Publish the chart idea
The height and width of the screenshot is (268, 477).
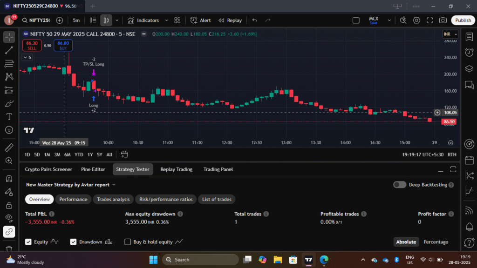point(463,20)
